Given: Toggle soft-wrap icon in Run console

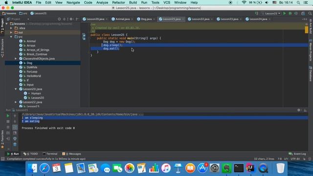Looking at the screenshot, I should (15, 127).
